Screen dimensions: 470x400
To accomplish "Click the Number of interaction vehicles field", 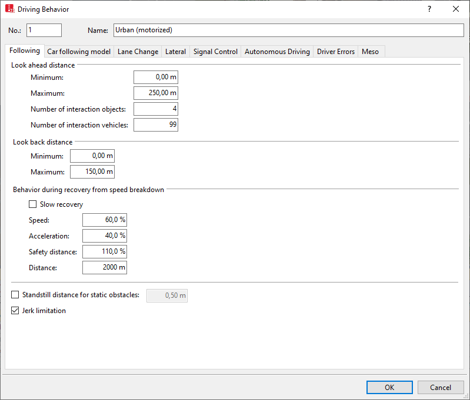I will (x=155, y=125).
